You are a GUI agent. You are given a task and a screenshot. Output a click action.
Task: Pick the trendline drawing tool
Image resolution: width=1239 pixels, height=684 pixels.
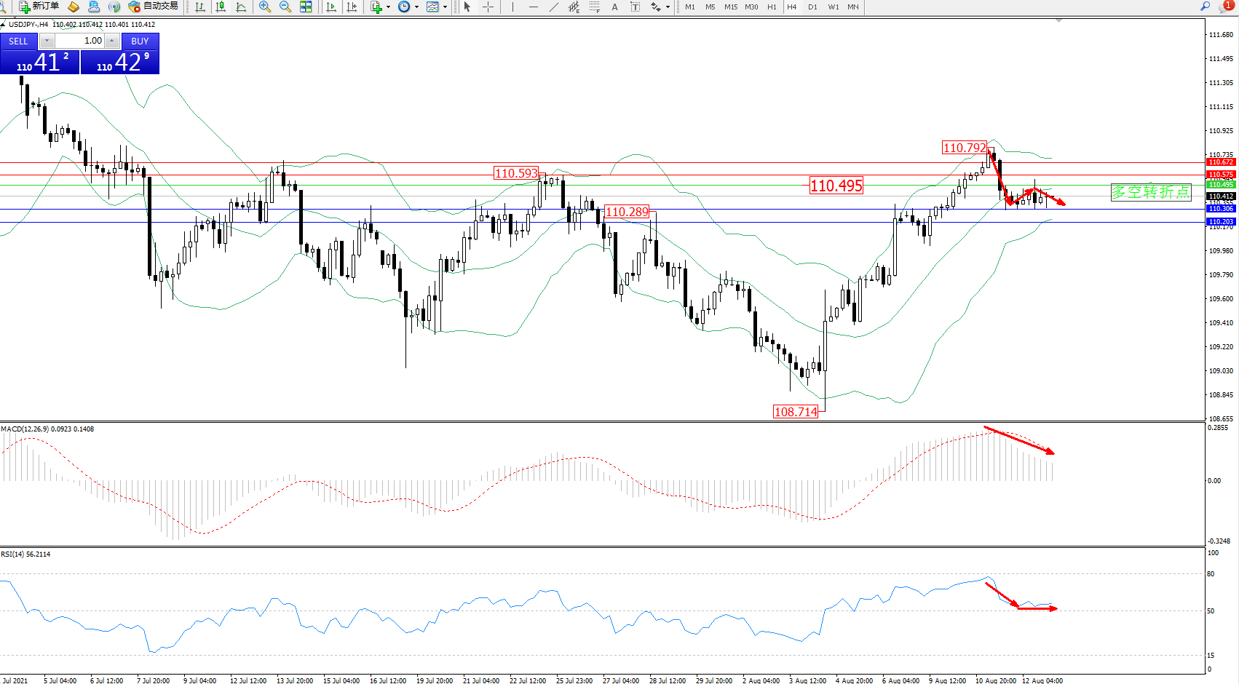554,7
